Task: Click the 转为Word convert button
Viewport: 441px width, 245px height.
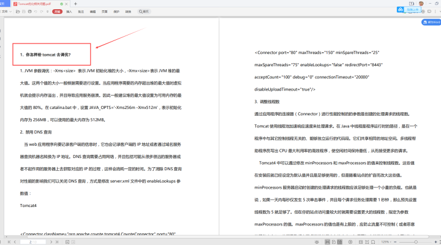Action: [x=431, y=22]
